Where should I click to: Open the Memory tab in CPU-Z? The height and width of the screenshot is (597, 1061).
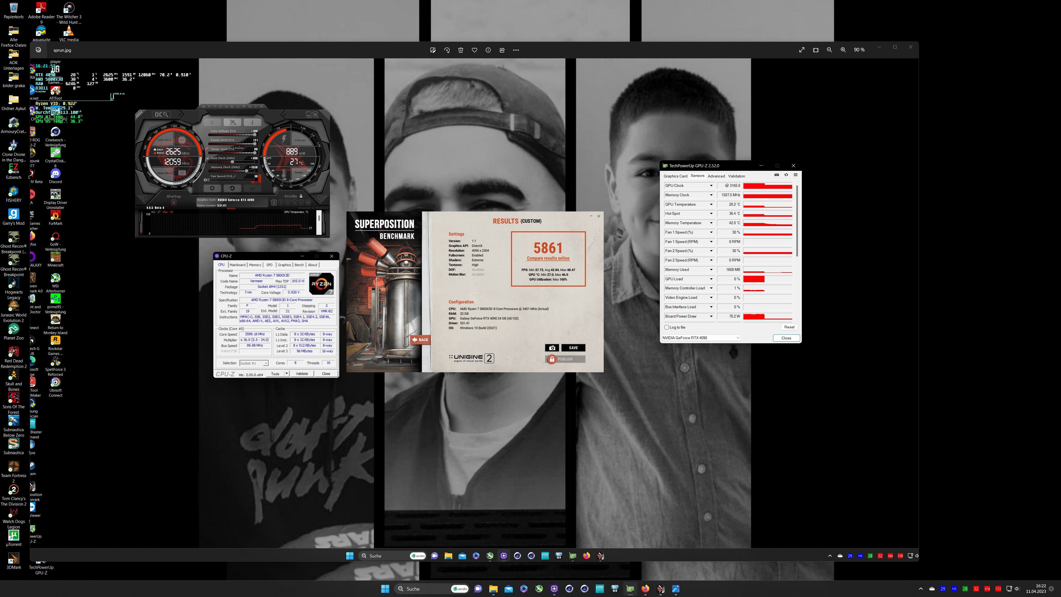pos(254,265)
